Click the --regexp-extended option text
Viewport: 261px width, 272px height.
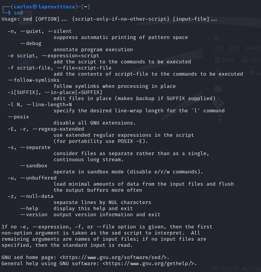pyautogui.click(x=58, y=129)
